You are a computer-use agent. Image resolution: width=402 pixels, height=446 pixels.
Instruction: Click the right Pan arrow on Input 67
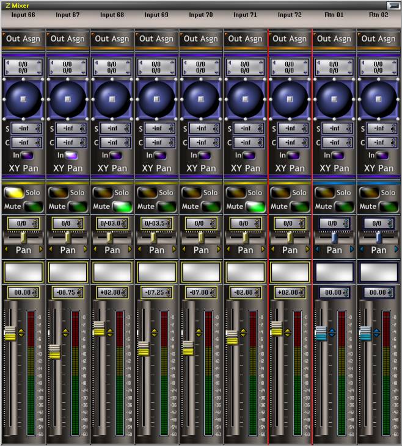(x=87, y=250)
